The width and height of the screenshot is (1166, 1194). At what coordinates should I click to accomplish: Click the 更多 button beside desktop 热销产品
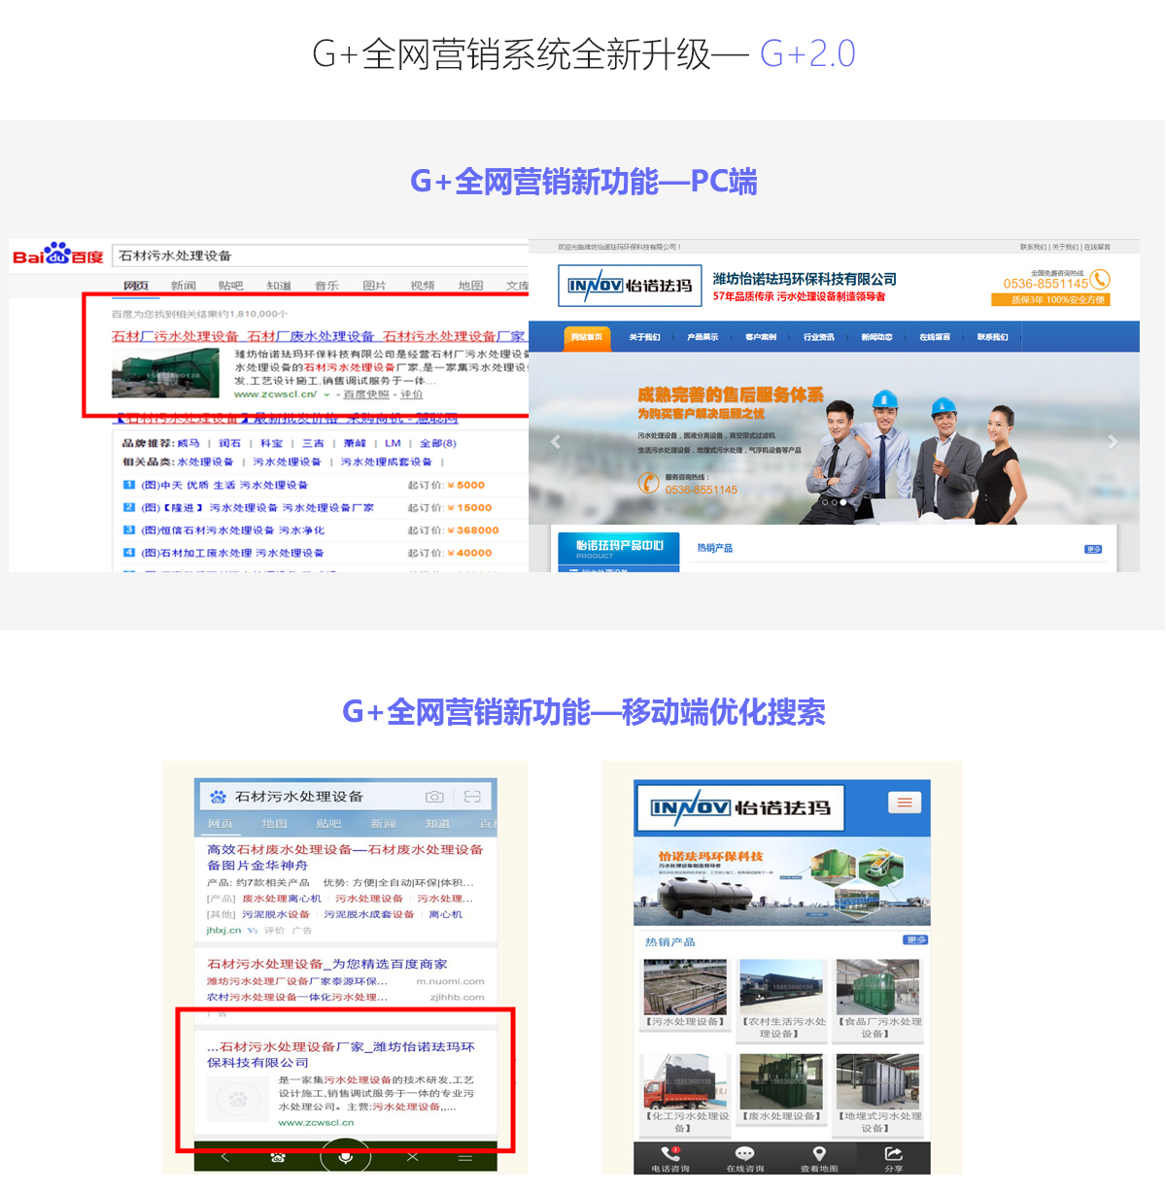point(1093,549)
